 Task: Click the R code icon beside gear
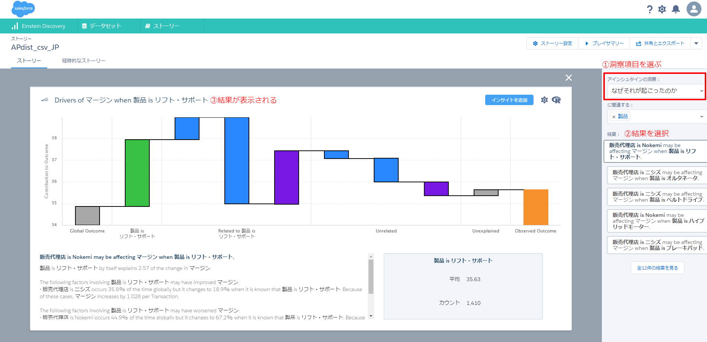(556, 100)
